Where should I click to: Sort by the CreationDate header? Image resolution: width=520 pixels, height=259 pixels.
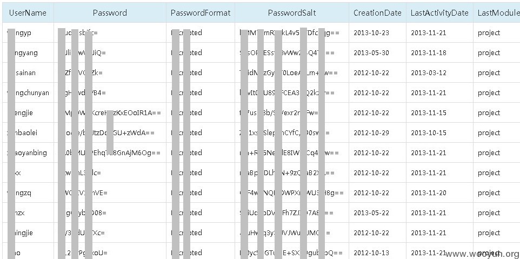coord(377,13)
